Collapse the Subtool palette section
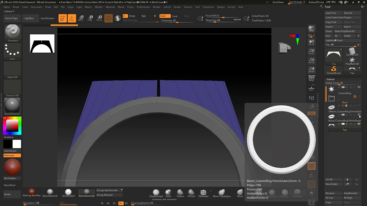Image resolution: width=367 pixels, height=206 pixels. click(x=330, y=79)
